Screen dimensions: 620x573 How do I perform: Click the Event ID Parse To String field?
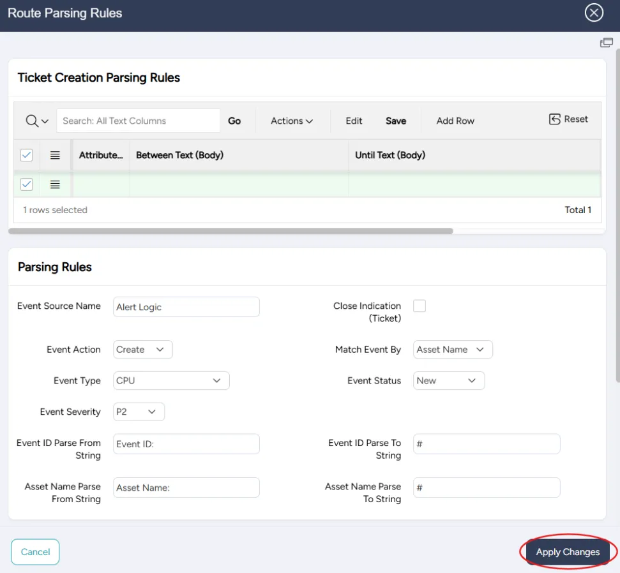pyautogui.click(x=487, y=443)
